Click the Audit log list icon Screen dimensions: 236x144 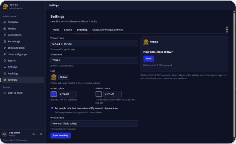[x=5, y=74]
